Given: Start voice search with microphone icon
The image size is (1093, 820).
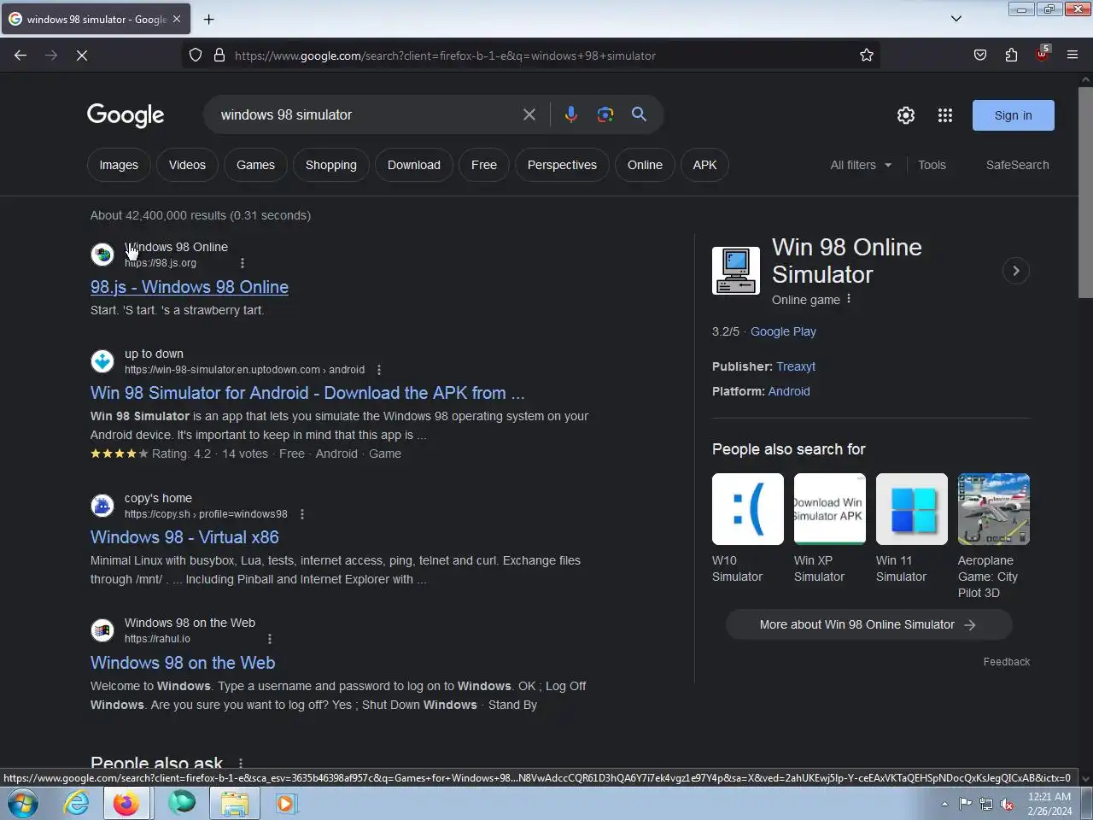Looking at the screenshot, I should coord(571,114).
